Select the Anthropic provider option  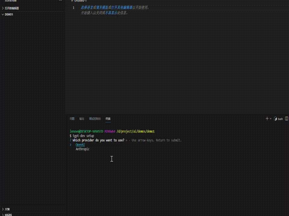click(82, 149)
